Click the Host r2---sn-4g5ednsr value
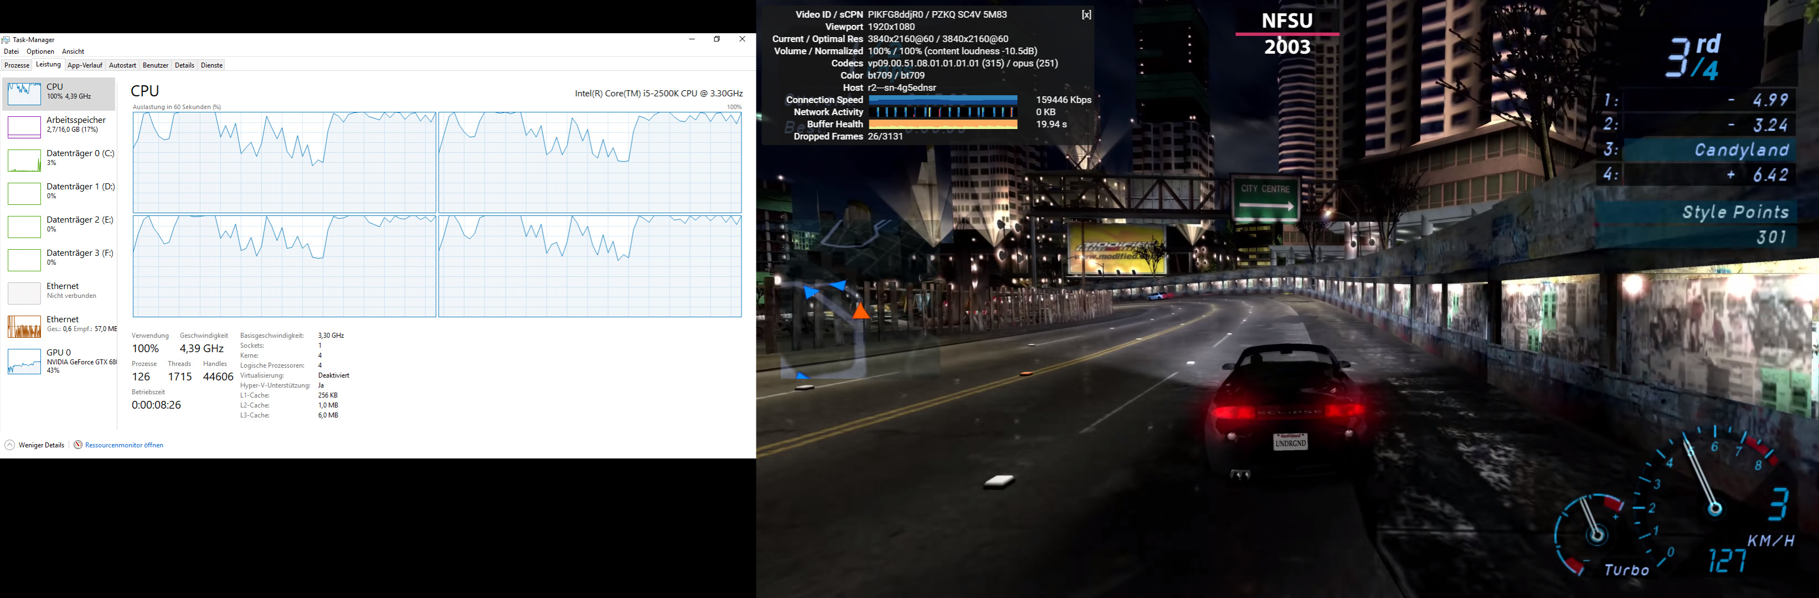This screenshot has height=598, width=1819. [901, 87]
